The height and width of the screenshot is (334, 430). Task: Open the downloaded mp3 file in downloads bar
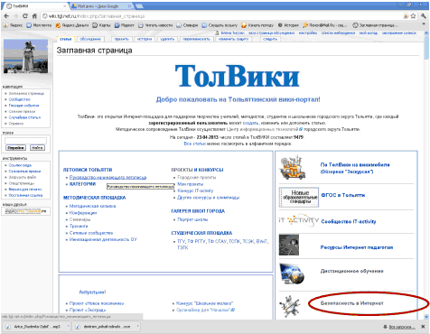tap(36, 327)
